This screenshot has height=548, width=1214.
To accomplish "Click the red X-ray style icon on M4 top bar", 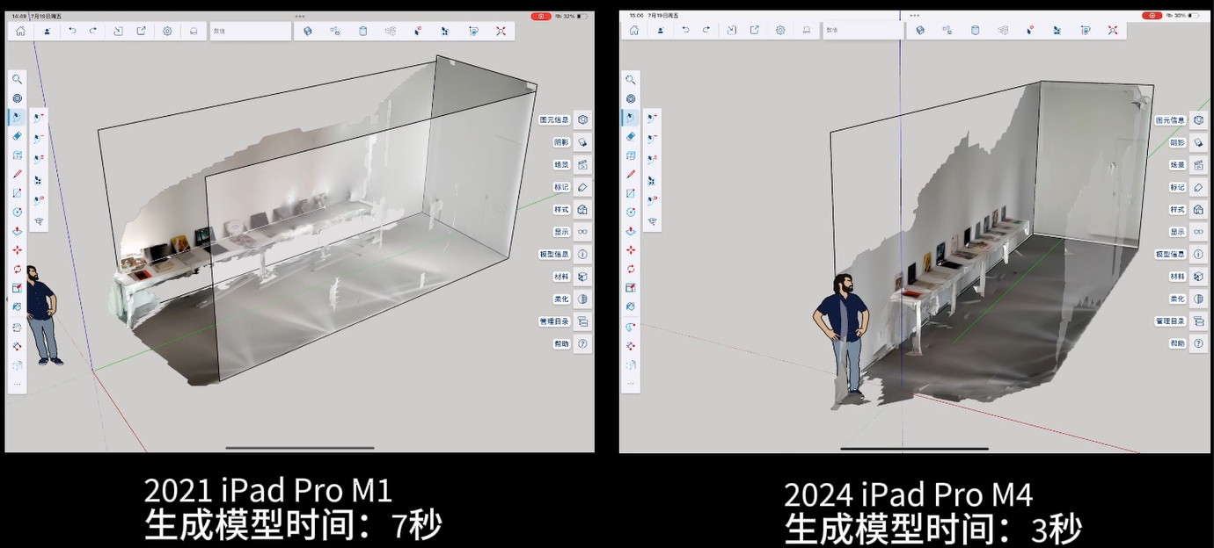I will pos(1113,30).
